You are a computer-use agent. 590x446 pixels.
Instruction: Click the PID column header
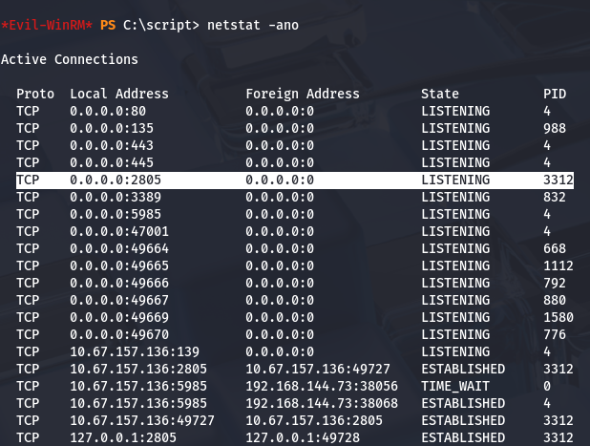tap(555, 94)
